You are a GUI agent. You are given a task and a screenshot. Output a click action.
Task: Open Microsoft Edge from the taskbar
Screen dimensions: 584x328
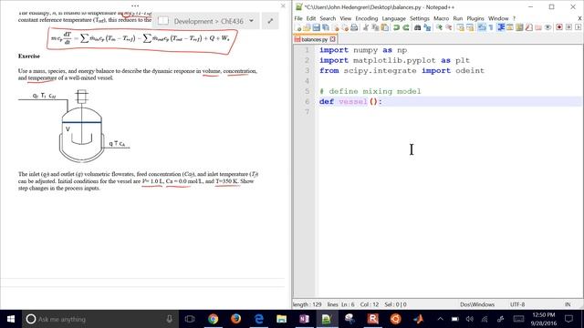click(x=259, y=319)
